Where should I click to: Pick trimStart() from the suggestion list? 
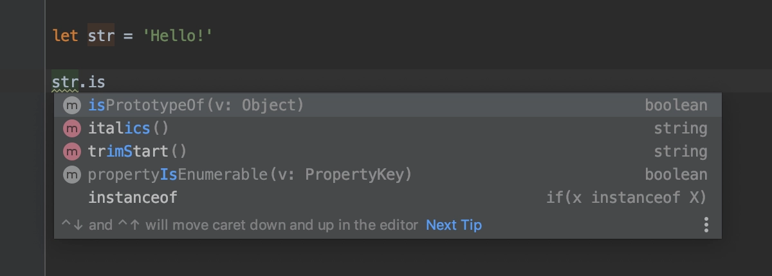point(387,151)
